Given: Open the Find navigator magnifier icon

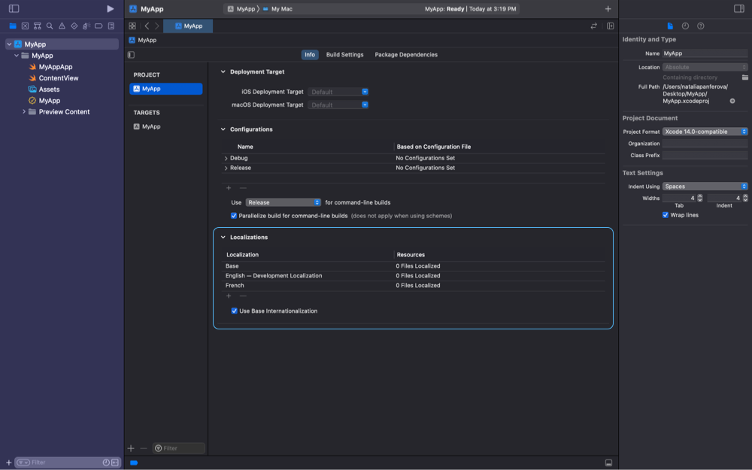Looking at the screenshot, I should (49, 26).
